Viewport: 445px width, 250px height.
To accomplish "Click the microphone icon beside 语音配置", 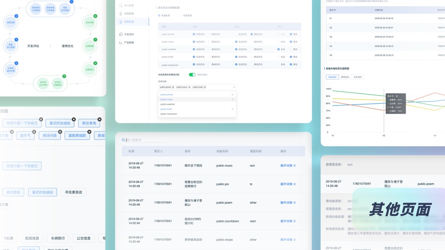I will pos(121,13).
